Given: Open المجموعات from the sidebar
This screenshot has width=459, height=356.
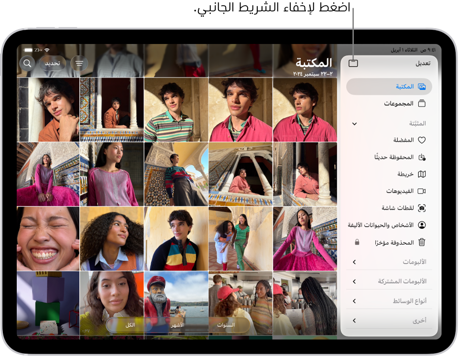Looking at the screenshot, I should (x=389, y=103).
